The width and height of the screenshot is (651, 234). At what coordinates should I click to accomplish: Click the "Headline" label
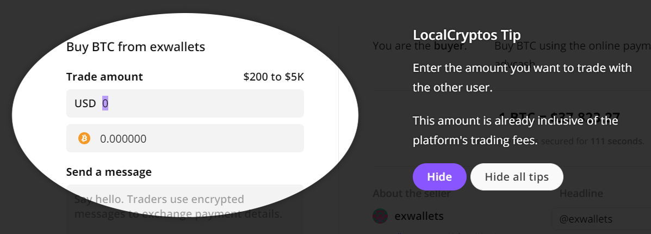point(581,193)
